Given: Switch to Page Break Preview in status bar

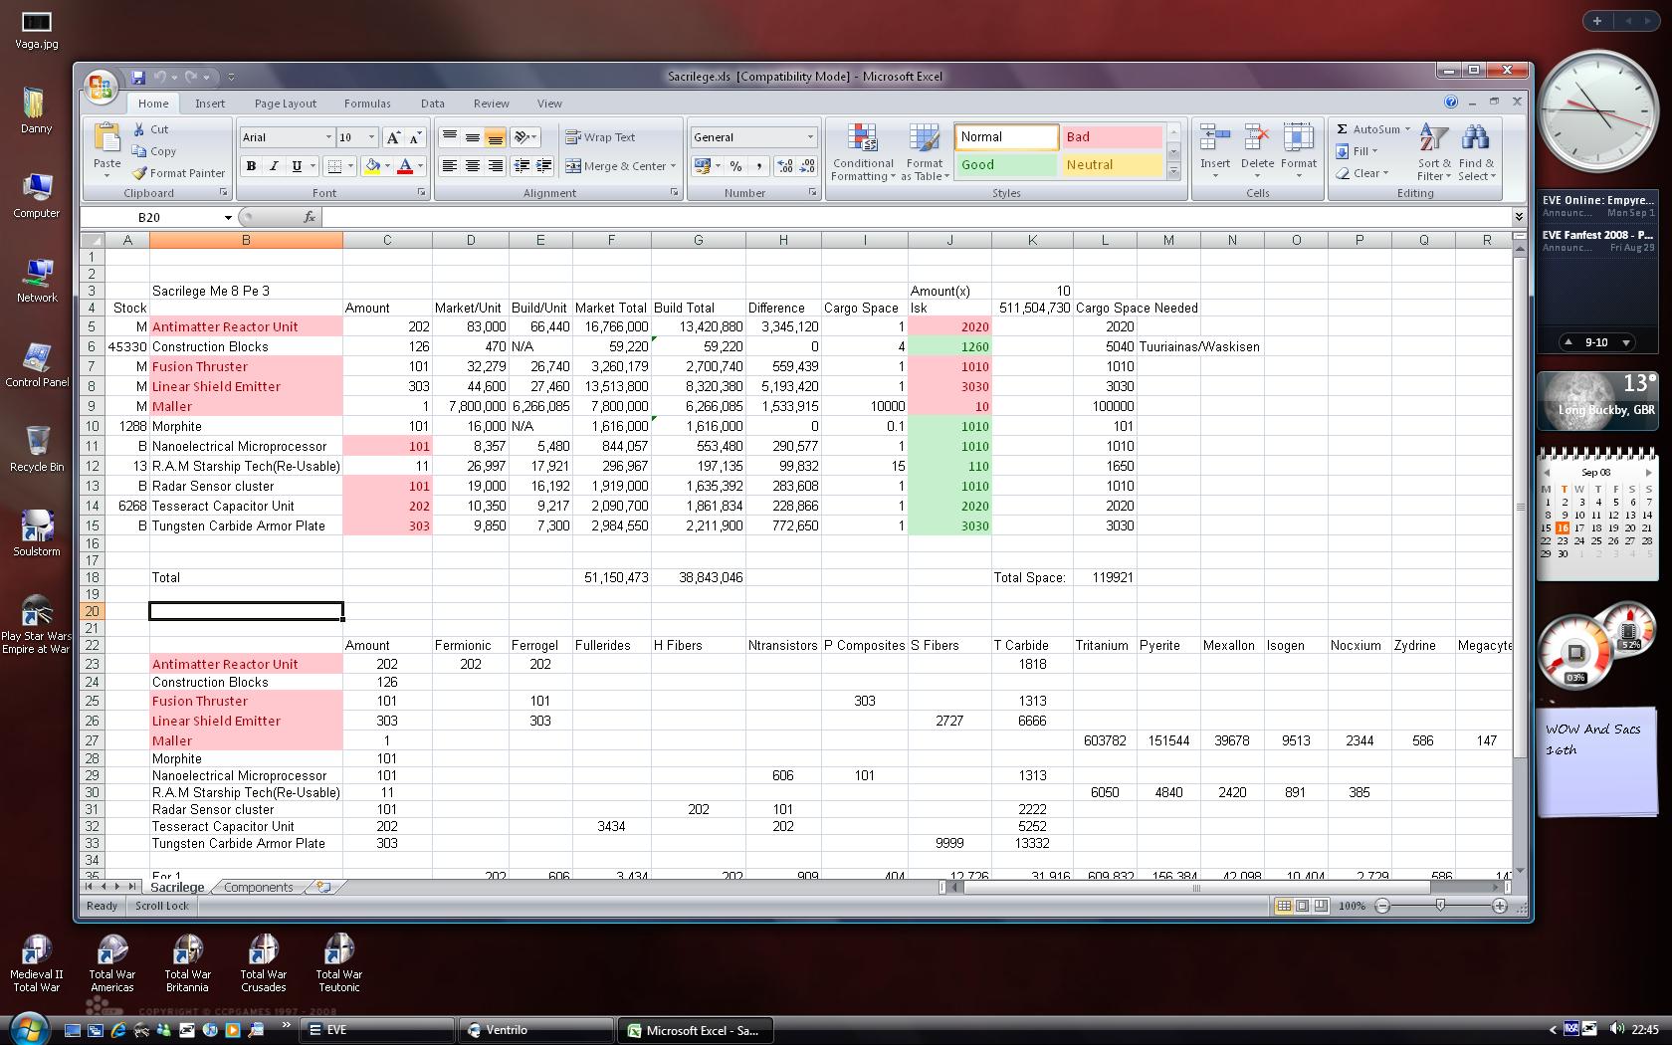Looking at the screenshot, I should click(1321, 906).
